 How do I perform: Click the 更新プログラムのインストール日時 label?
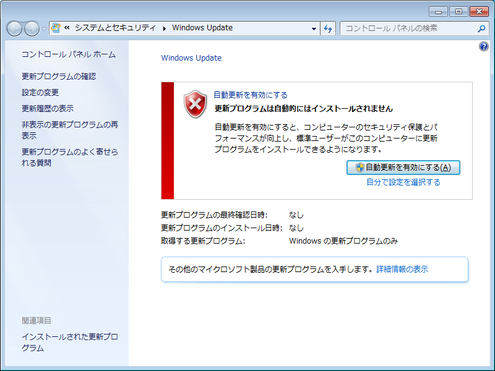pos(222,228)
